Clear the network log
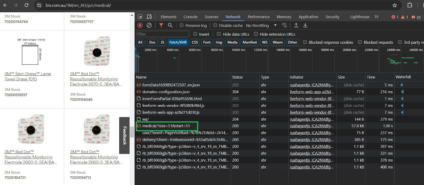Screen dimensions: 424x185 point(149,25)
